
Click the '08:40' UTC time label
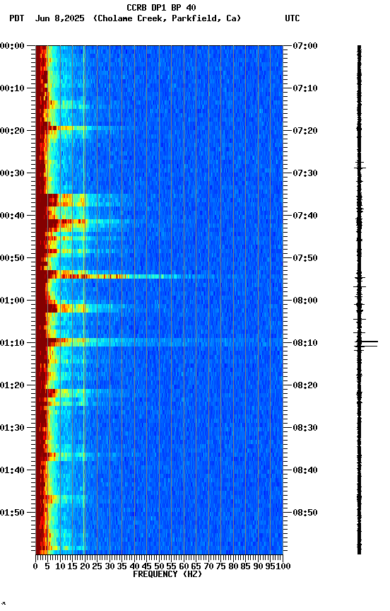pos(305,471)
